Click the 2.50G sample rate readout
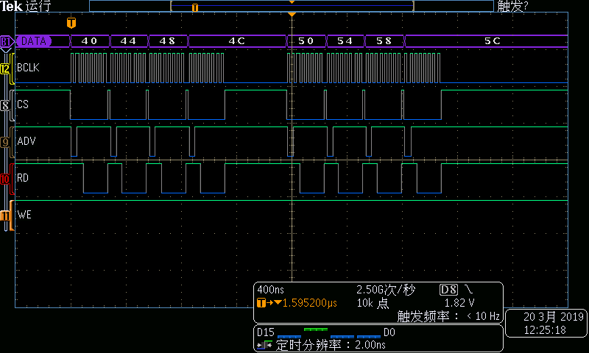The image size is (589, 353). (x=386, y=290)
